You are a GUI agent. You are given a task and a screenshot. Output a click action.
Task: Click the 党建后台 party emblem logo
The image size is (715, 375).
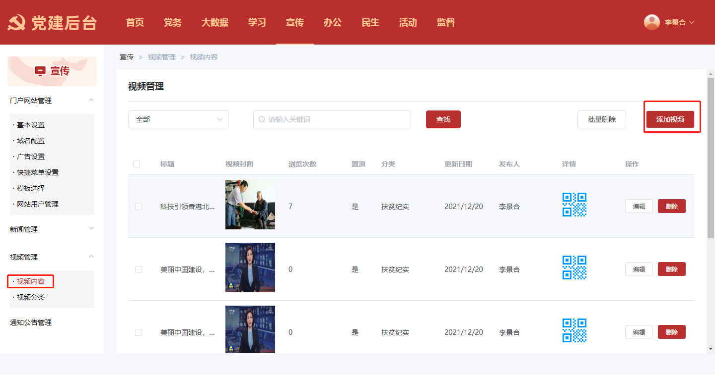(17, 23)
